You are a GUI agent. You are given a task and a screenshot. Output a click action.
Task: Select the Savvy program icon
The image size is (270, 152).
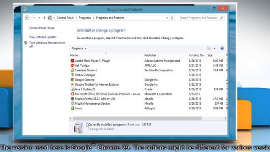point(73,108)
